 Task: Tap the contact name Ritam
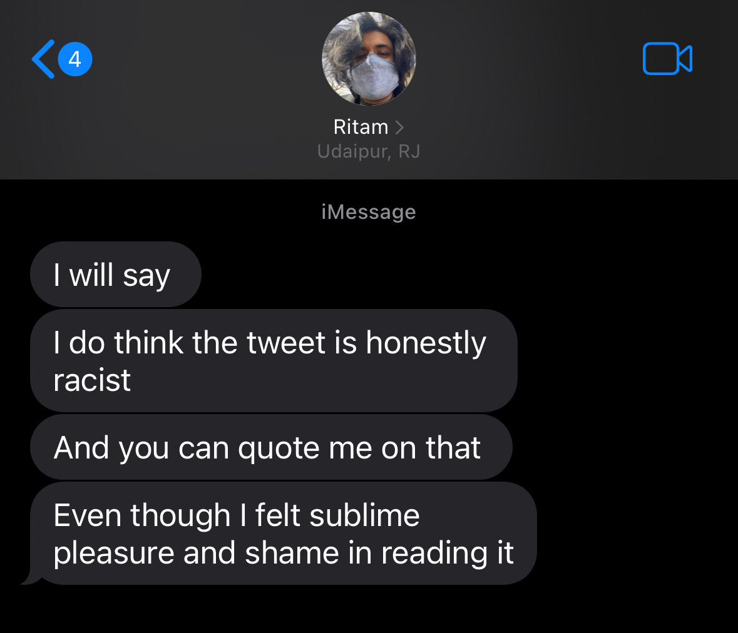(x=361, y=127)
